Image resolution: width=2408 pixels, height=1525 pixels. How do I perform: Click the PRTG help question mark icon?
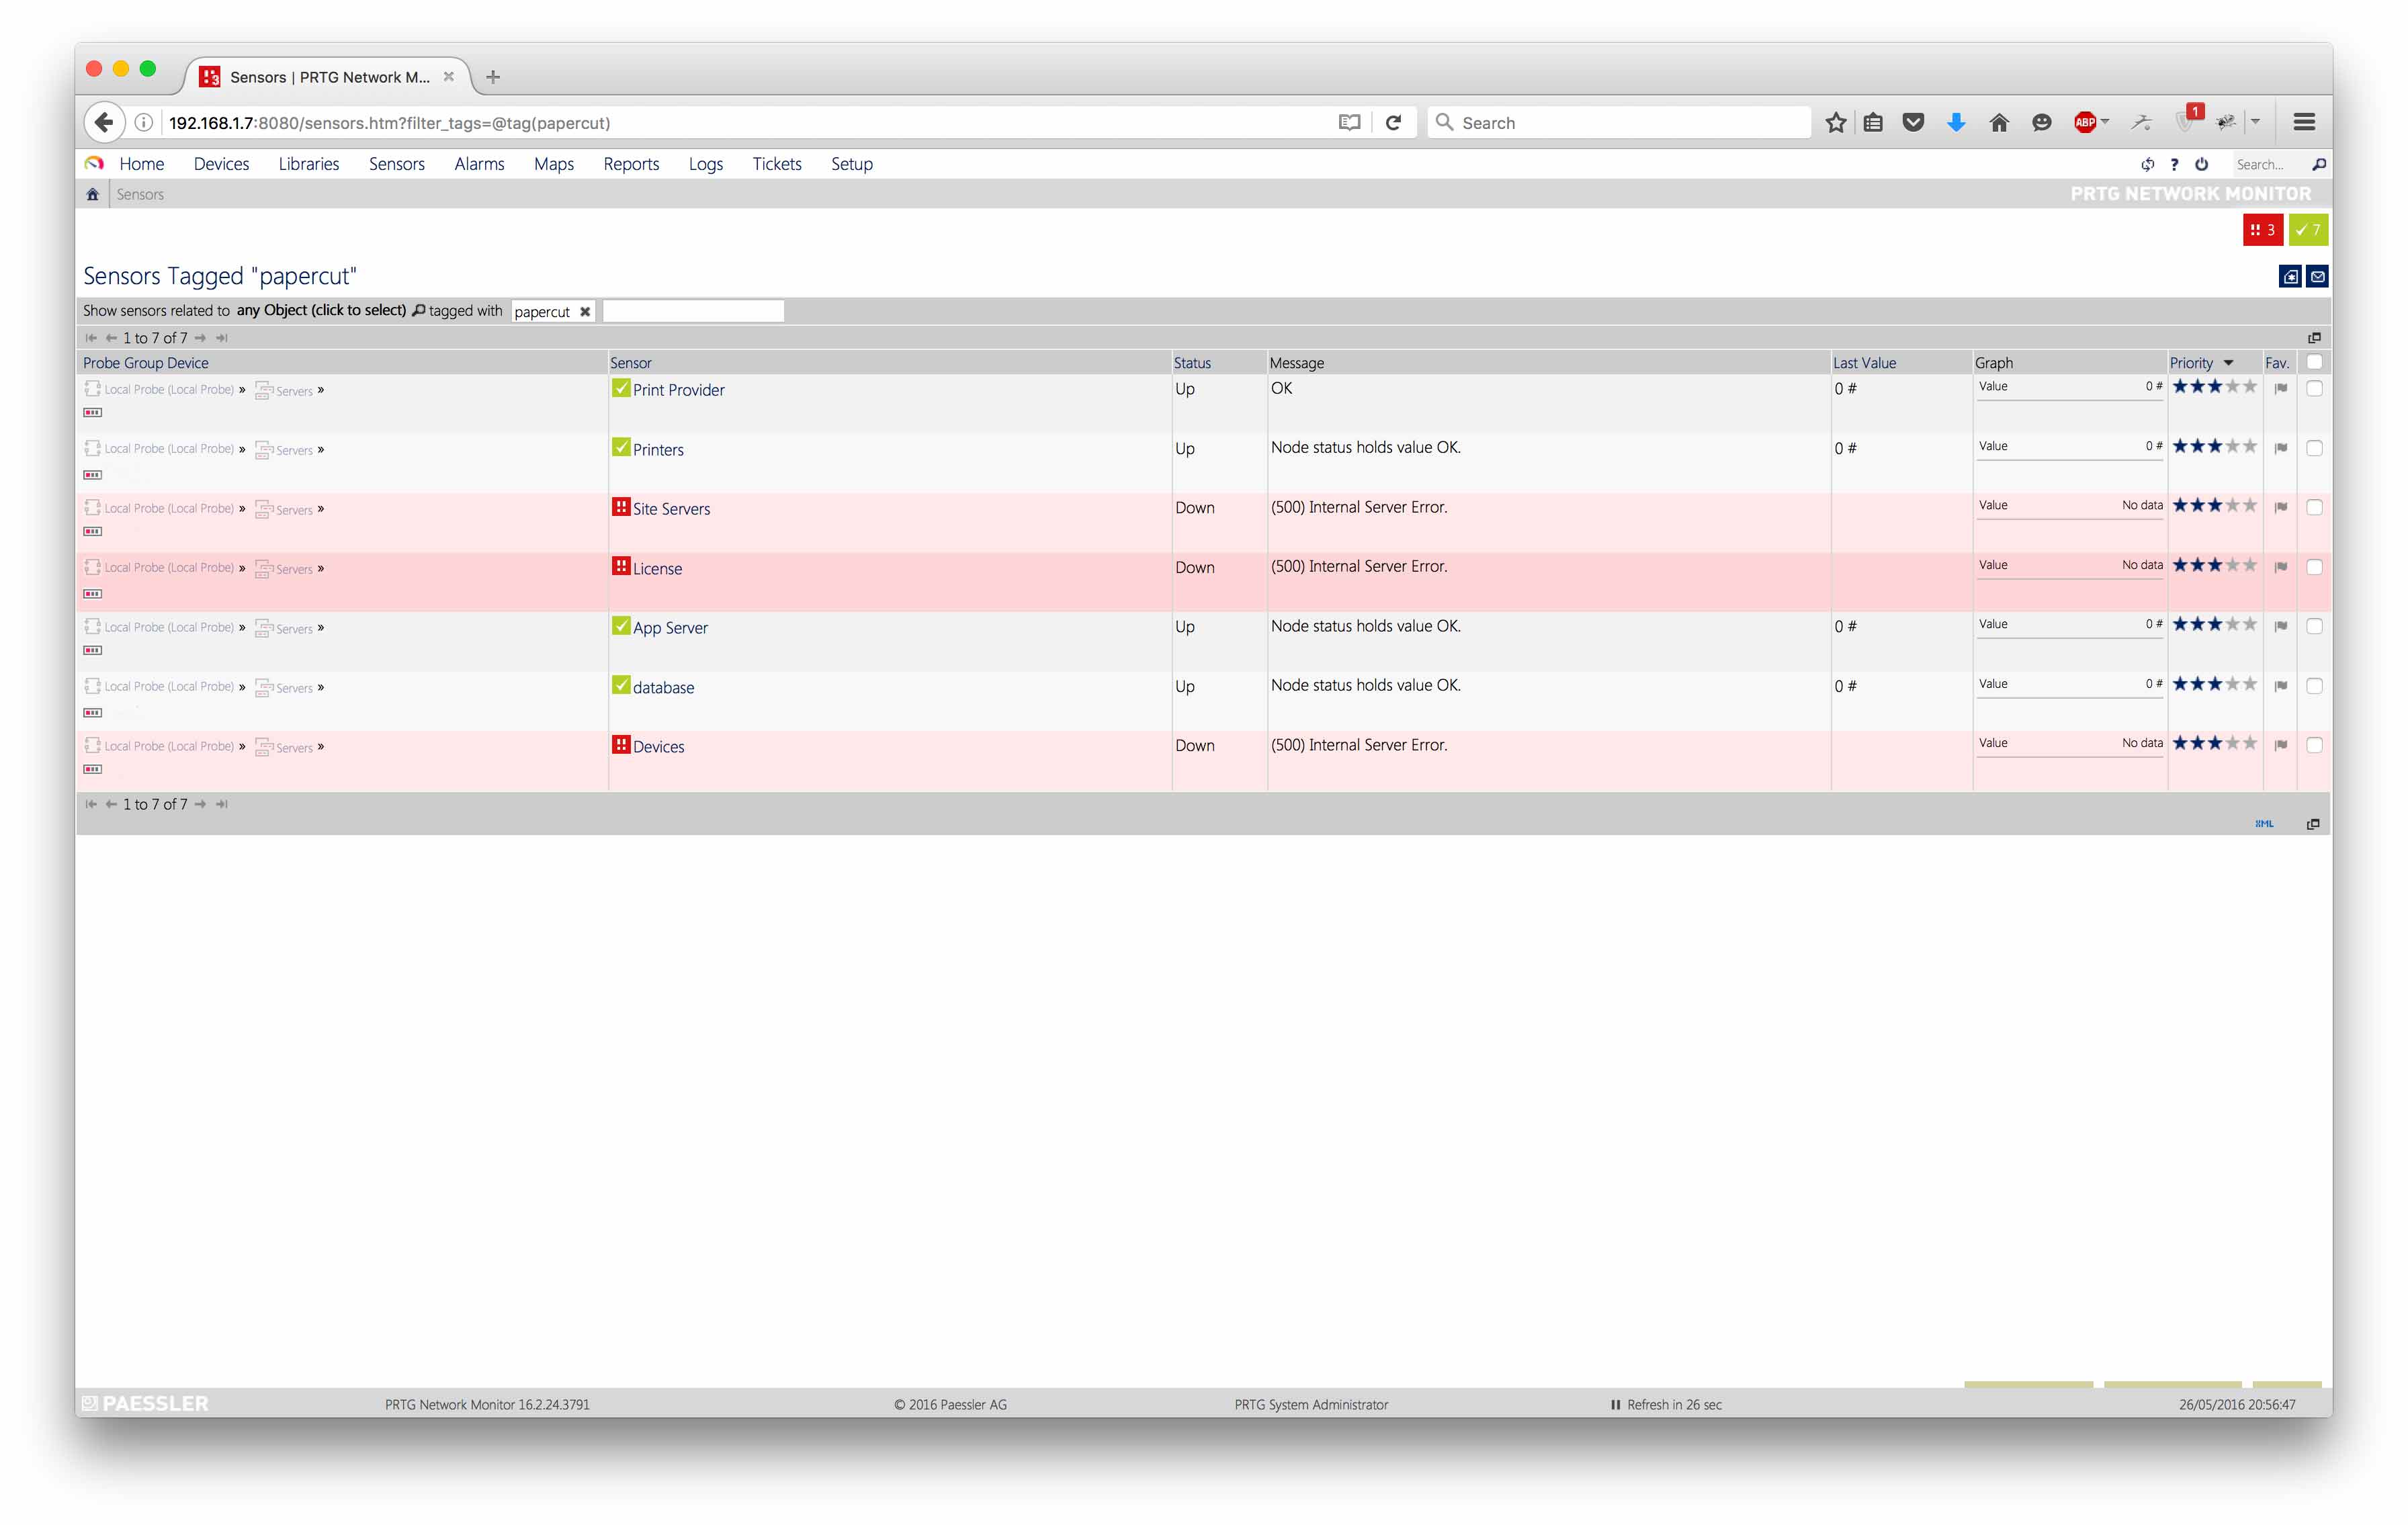tap(2174, 164)
